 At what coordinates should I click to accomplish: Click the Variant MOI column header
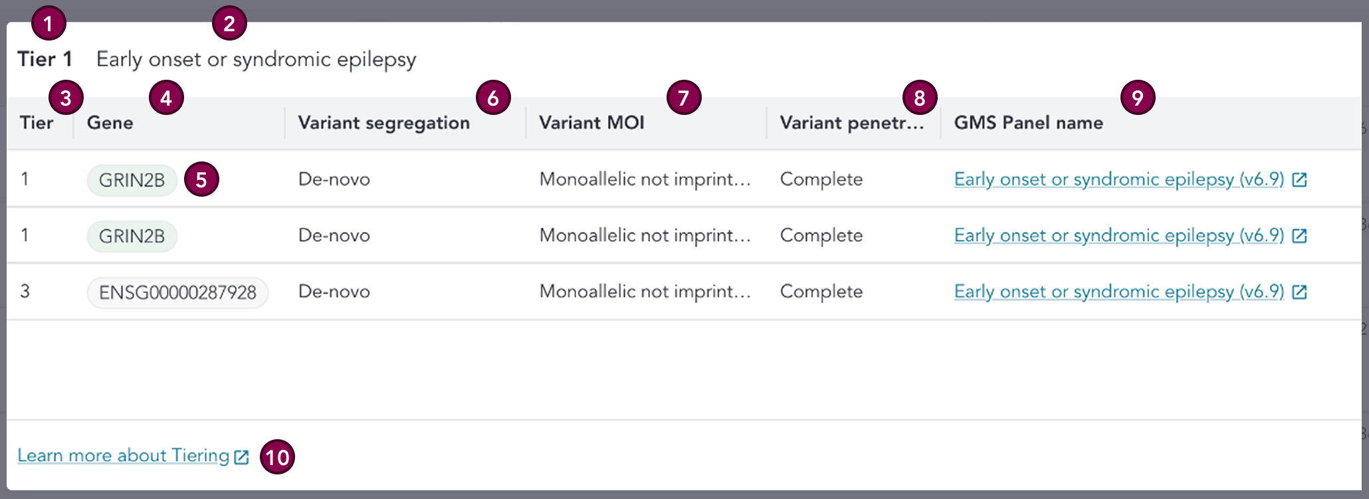point(591,123)
